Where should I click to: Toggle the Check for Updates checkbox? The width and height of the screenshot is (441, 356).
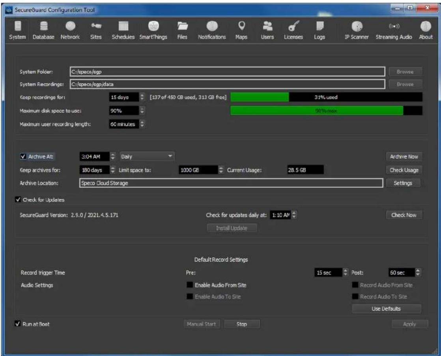pyautogui.click(x=18, y=200)
